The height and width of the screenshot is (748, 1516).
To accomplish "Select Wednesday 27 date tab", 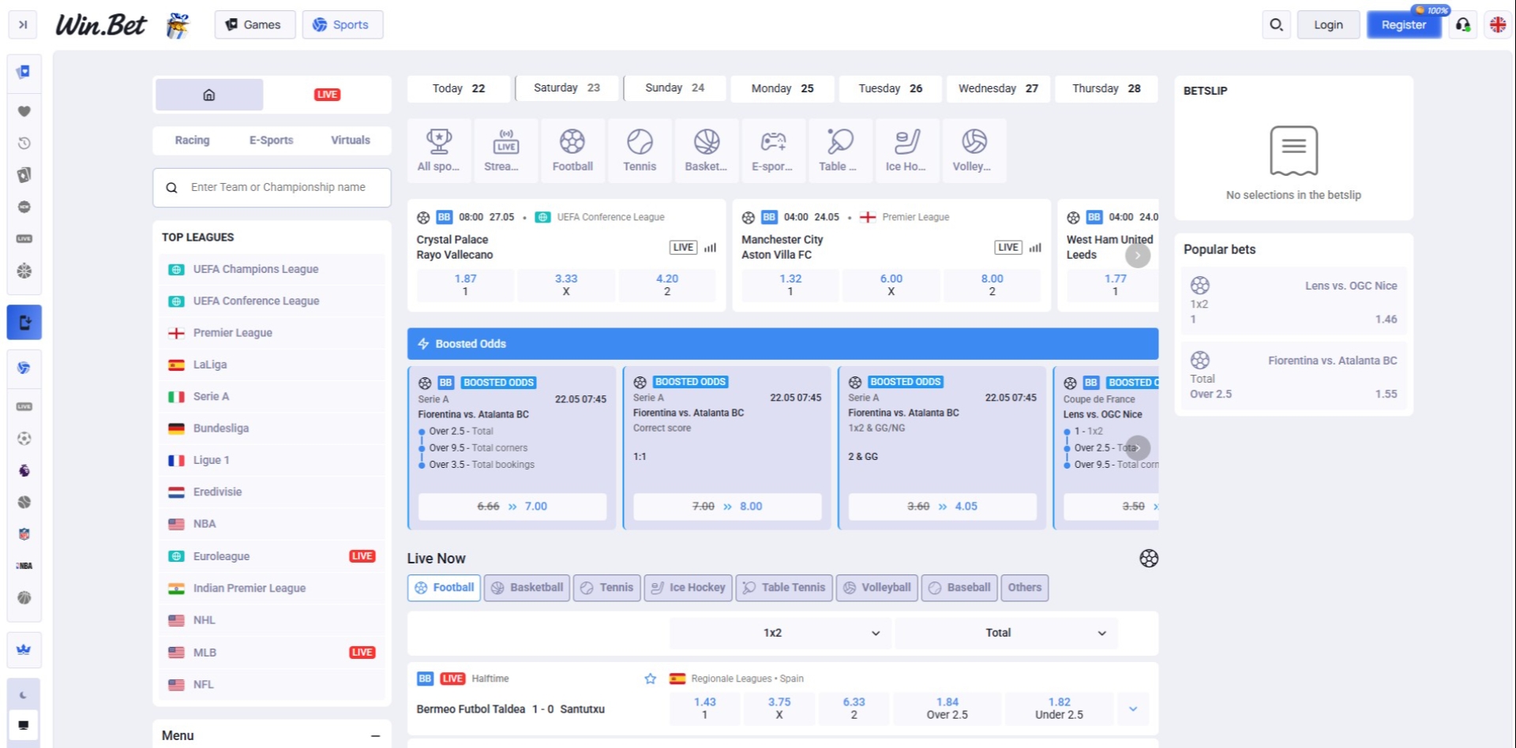I will (x=998, y=88).
